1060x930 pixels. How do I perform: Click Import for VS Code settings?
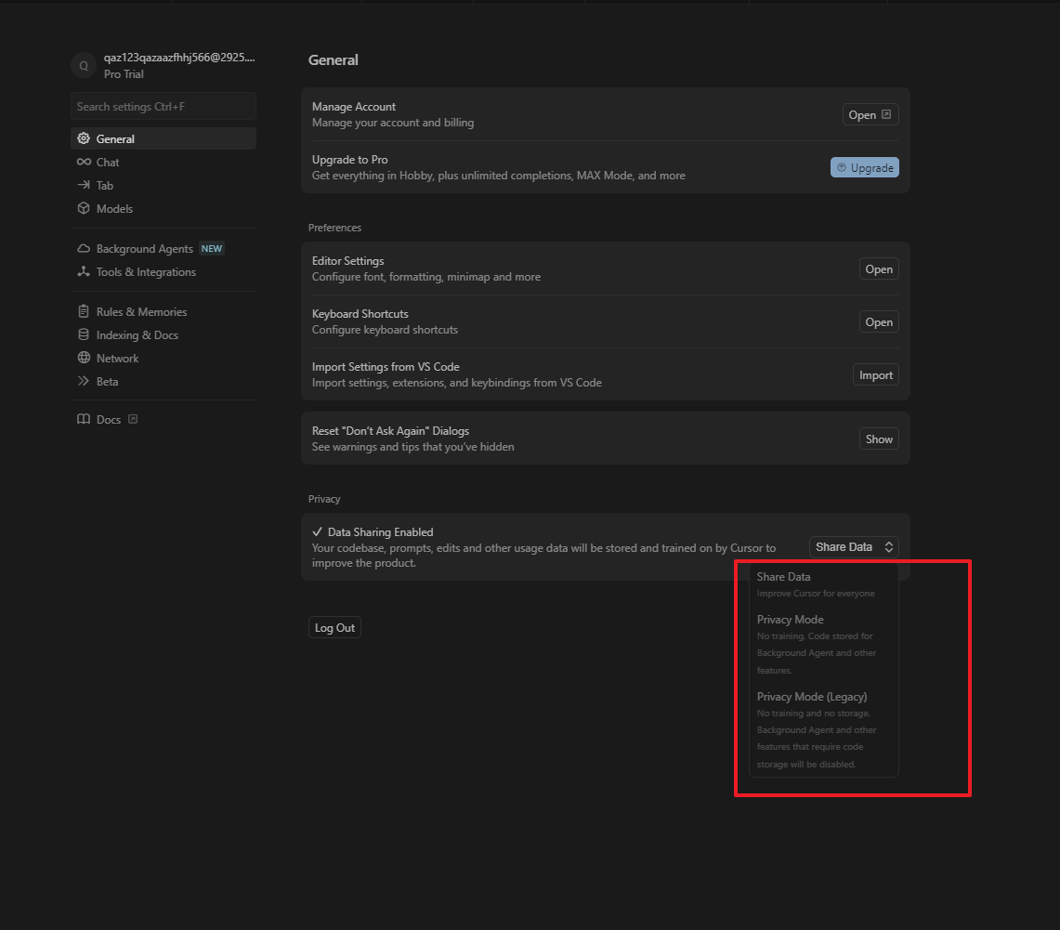click(876, 375)
